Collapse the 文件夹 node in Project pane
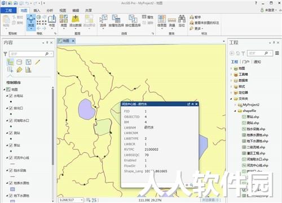 tap(231, 98)
